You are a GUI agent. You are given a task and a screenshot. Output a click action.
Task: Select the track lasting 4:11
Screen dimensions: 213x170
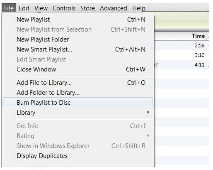(182, 64)
